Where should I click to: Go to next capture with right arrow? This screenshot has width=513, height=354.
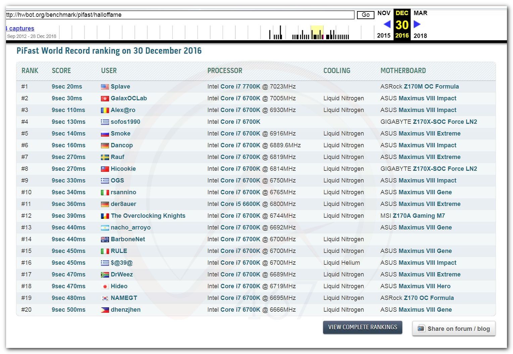point(417,24)
